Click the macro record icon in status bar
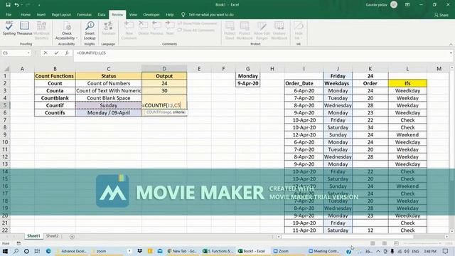 coord(18,243)
